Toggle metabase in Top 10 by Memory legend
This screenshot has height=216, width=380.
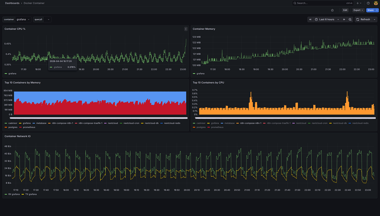click(x=41, y=123)
